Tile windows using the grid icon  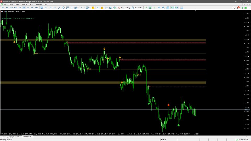point(168,8)
